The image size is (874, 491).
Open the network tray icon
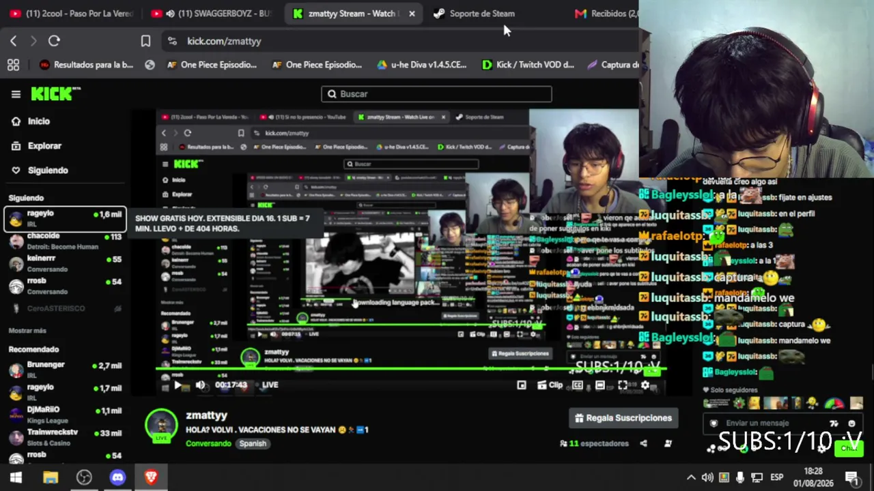point(757,477)
